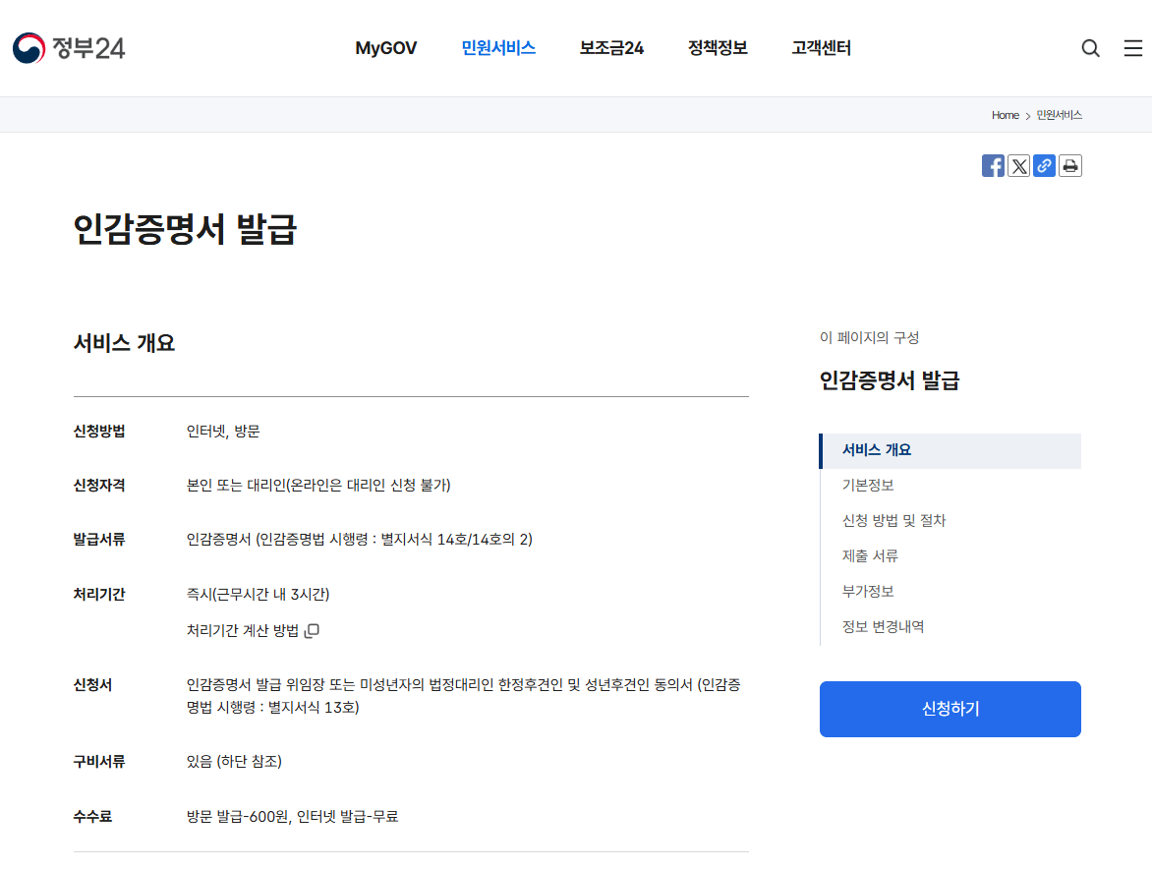Copy the page URL link icon
Image resolution: width=1152 pixels, height=869 pixels.
coord(1044,165)
